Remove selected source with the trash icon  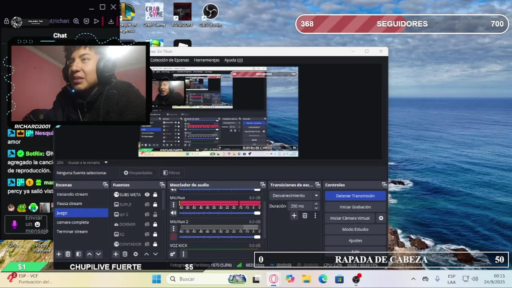point(125,254)
